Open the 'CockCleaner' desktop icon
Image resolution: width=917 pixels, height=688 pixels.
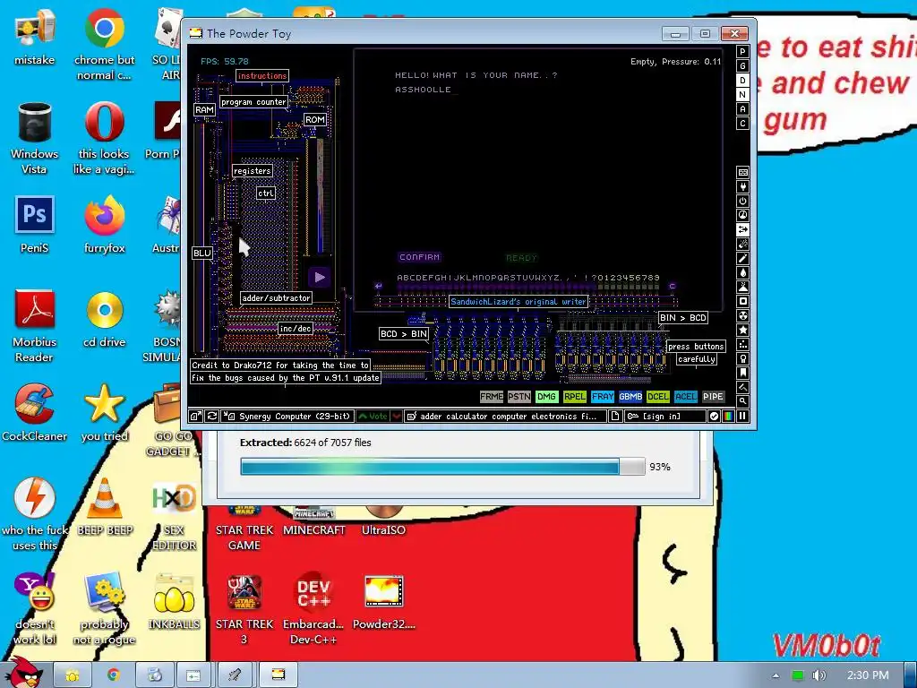pyautogui.click(x=35, y=413)
